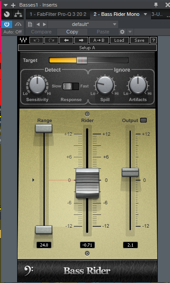Toggle the Output clip indicator LED
Image resolution: width=170 pixels, height=283 pixels.
click(x=144, y=120)
